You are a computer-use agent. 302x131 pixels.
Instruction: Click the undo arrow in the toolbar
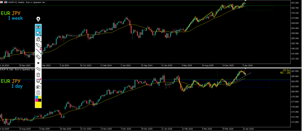pyautogui.click(x=38, y=69)
